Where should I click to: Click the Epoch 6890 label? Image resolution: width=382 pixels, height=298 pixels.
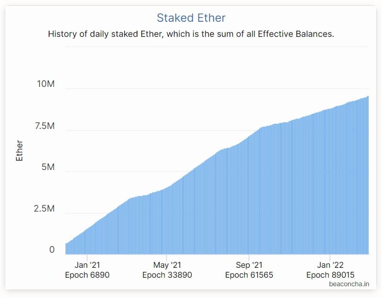pos(87,275)
